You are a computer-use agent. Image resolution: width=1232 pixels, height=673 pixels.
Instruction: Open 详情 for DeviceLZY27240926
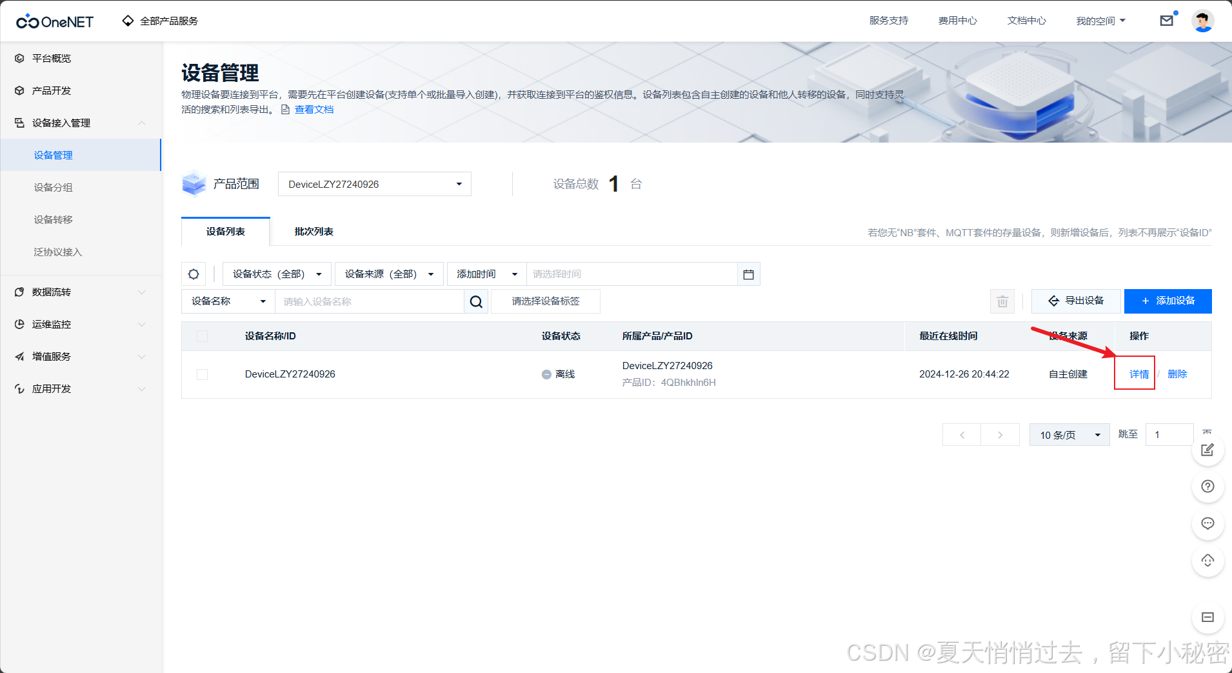click(1139, 374)
